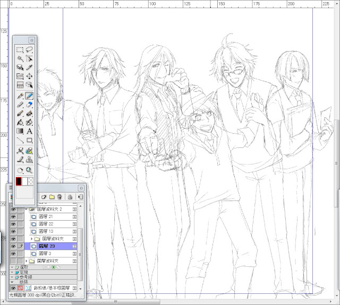340x305 pixels.
Task: Hide layer 圖層 21 with its eye icon
Action: 13,216
